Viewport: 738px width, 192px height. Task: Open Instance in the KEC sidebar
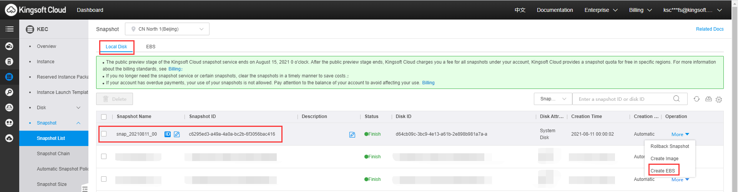45,62
